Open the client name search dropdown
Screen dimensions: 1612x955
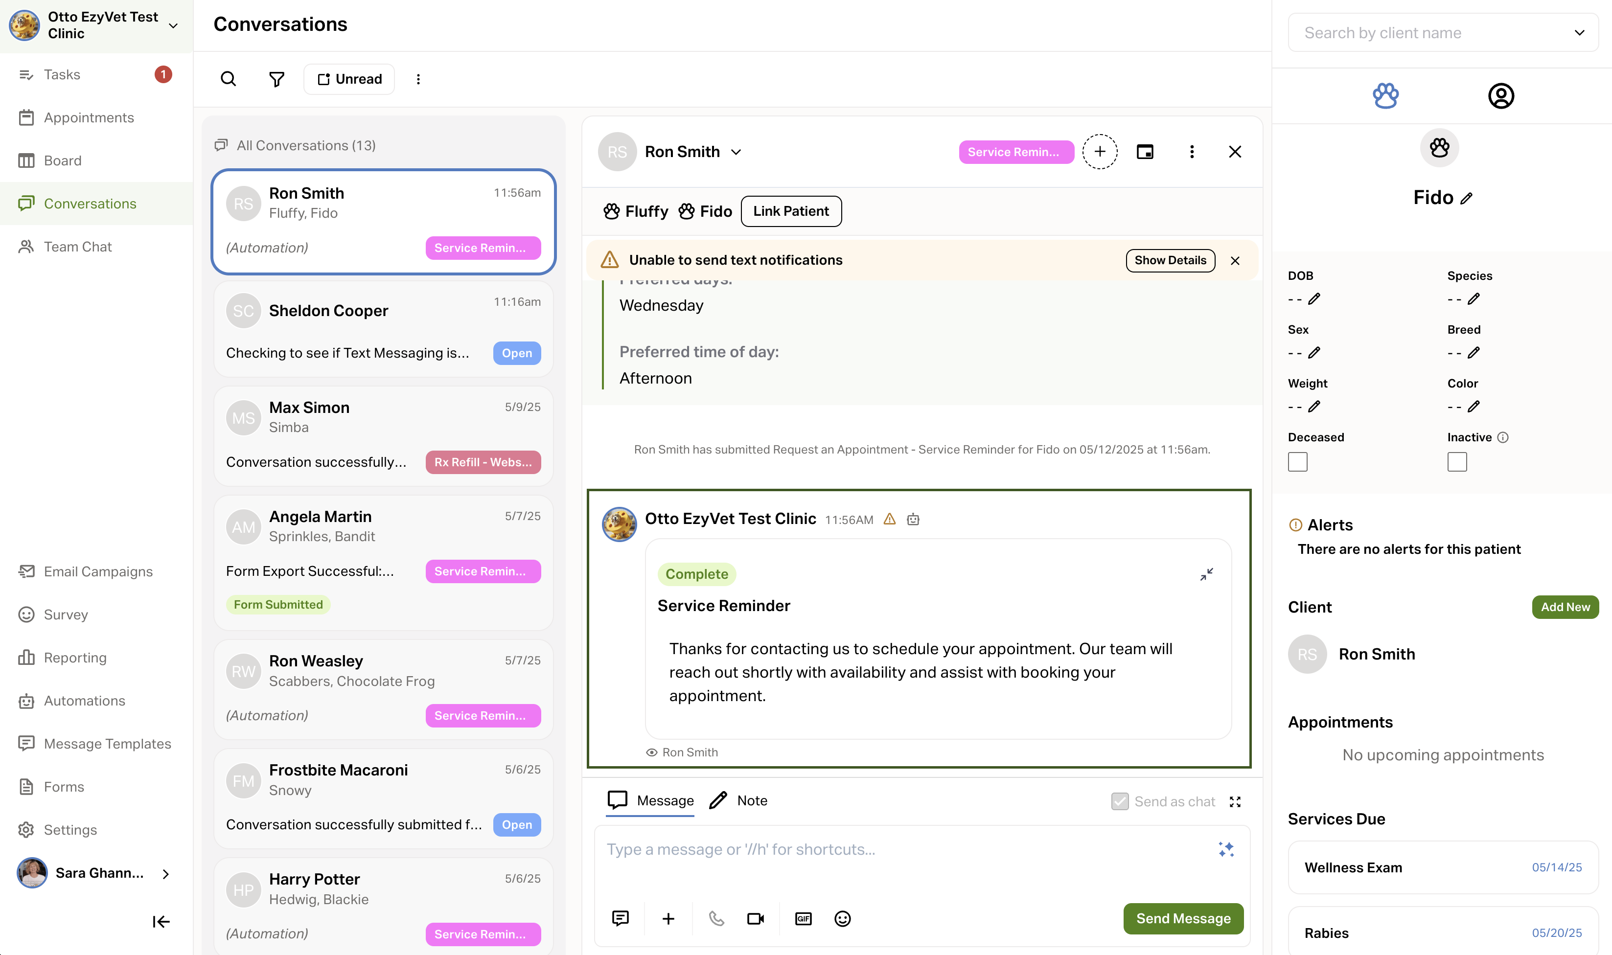1579,33
